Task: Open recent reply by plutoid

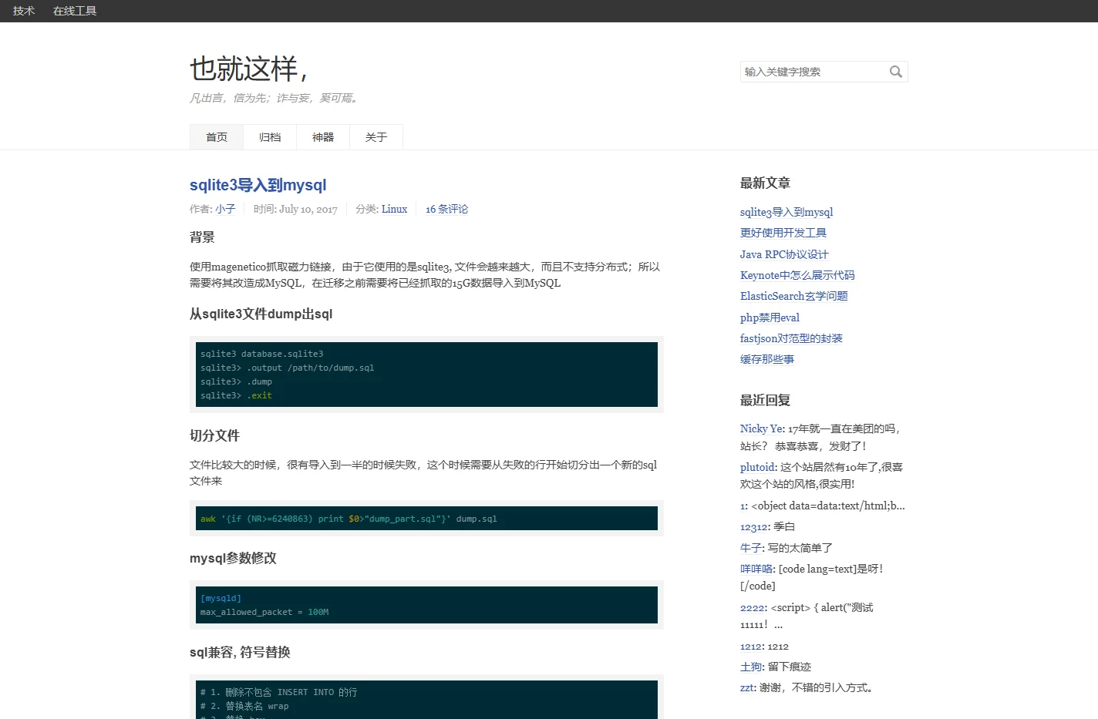Action: coord(757,467)
